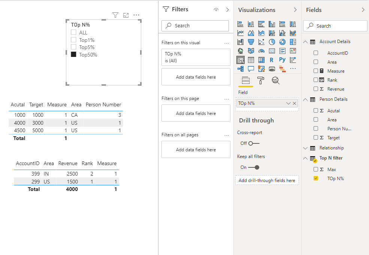Show or hide filters eye icon

[x=216, y=10]
